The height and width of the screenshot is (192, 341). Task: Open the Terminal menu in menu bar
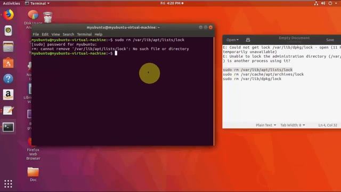(84, 34)
